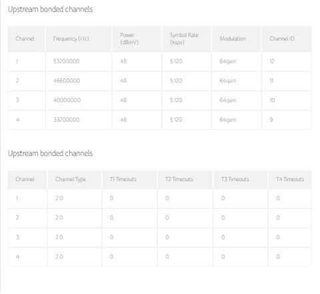Click frequency value 46600000
The height and width of the screenshot is (294, 320).
[x=67, y=81]
